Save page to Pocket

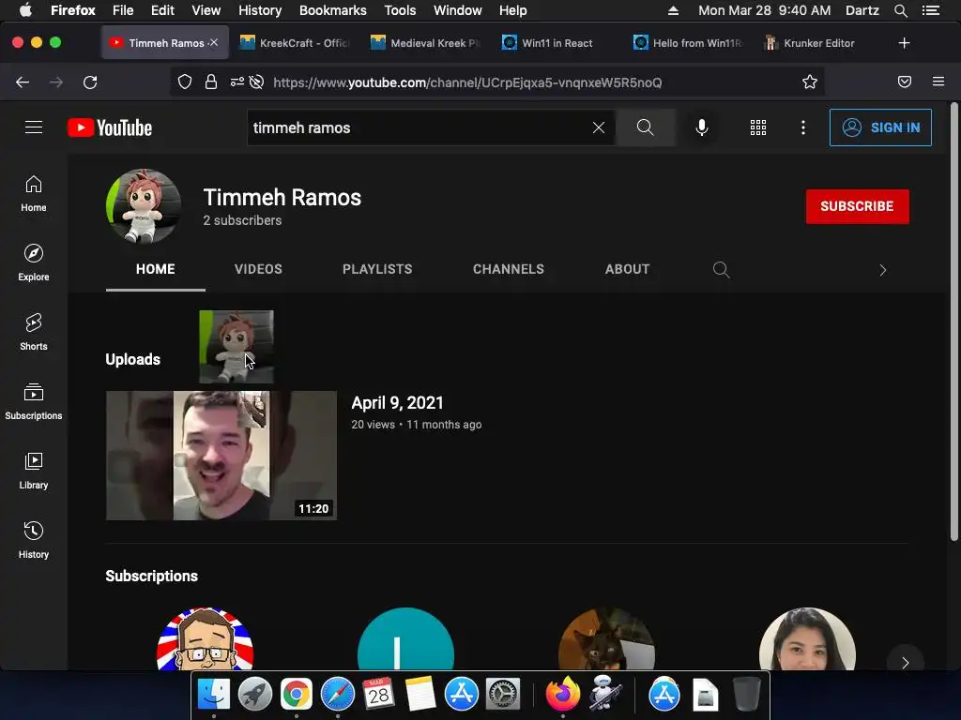[x=905, y=82]
